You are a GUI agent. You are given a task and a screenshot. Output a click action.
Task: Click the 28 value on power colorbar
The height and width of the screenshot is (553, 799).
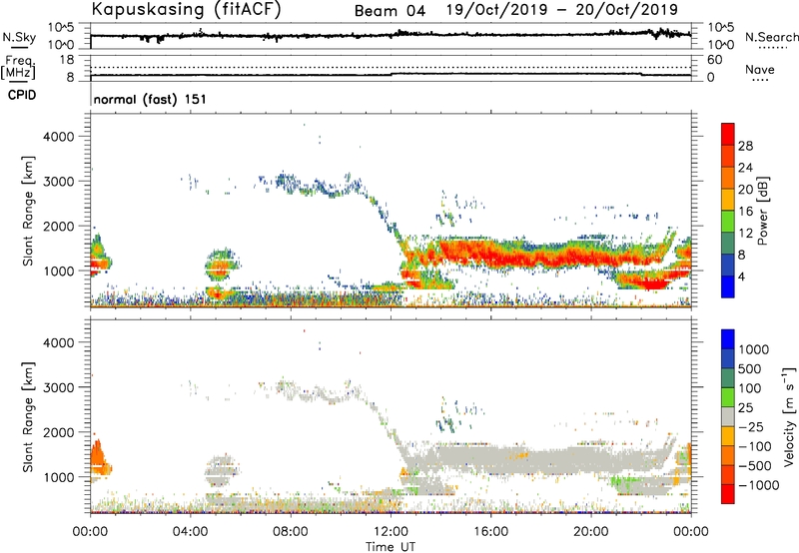point(745,146)
